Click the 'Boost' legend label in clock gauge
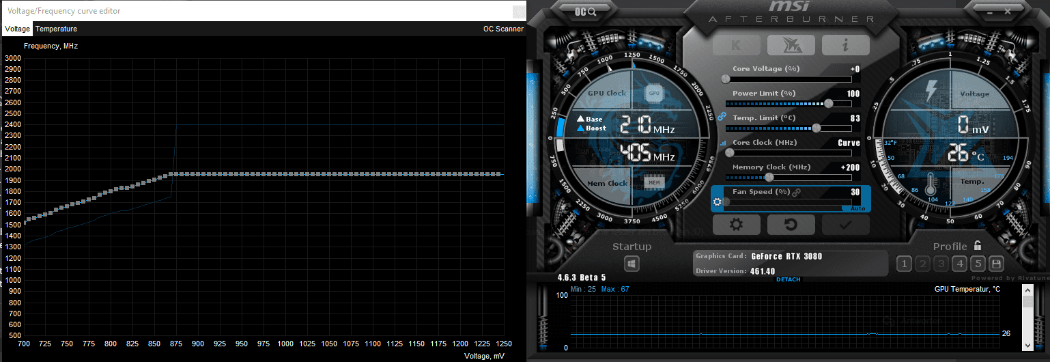The height and width of the screenshot is (362, 1050). (x=596, y=128)
